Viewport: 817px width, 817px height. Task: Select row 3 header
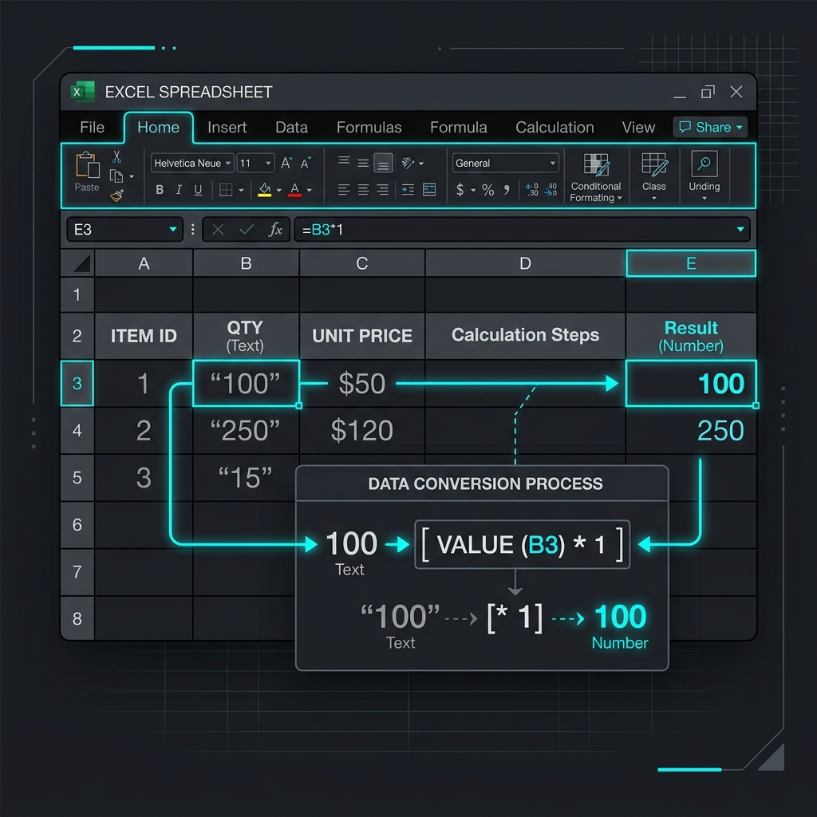click(77, 383)
